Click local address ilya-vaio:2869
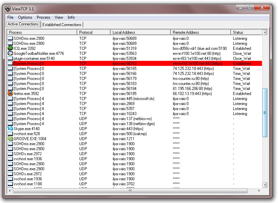 123,104
